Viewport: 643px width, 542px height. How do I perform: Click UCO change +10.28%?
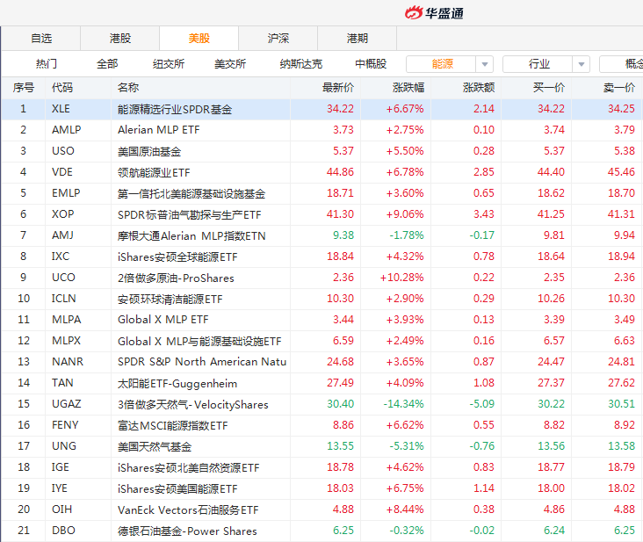tap(402, 278)
